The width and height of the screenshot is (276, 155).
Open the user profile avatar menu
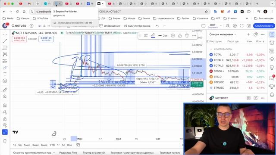5,26
